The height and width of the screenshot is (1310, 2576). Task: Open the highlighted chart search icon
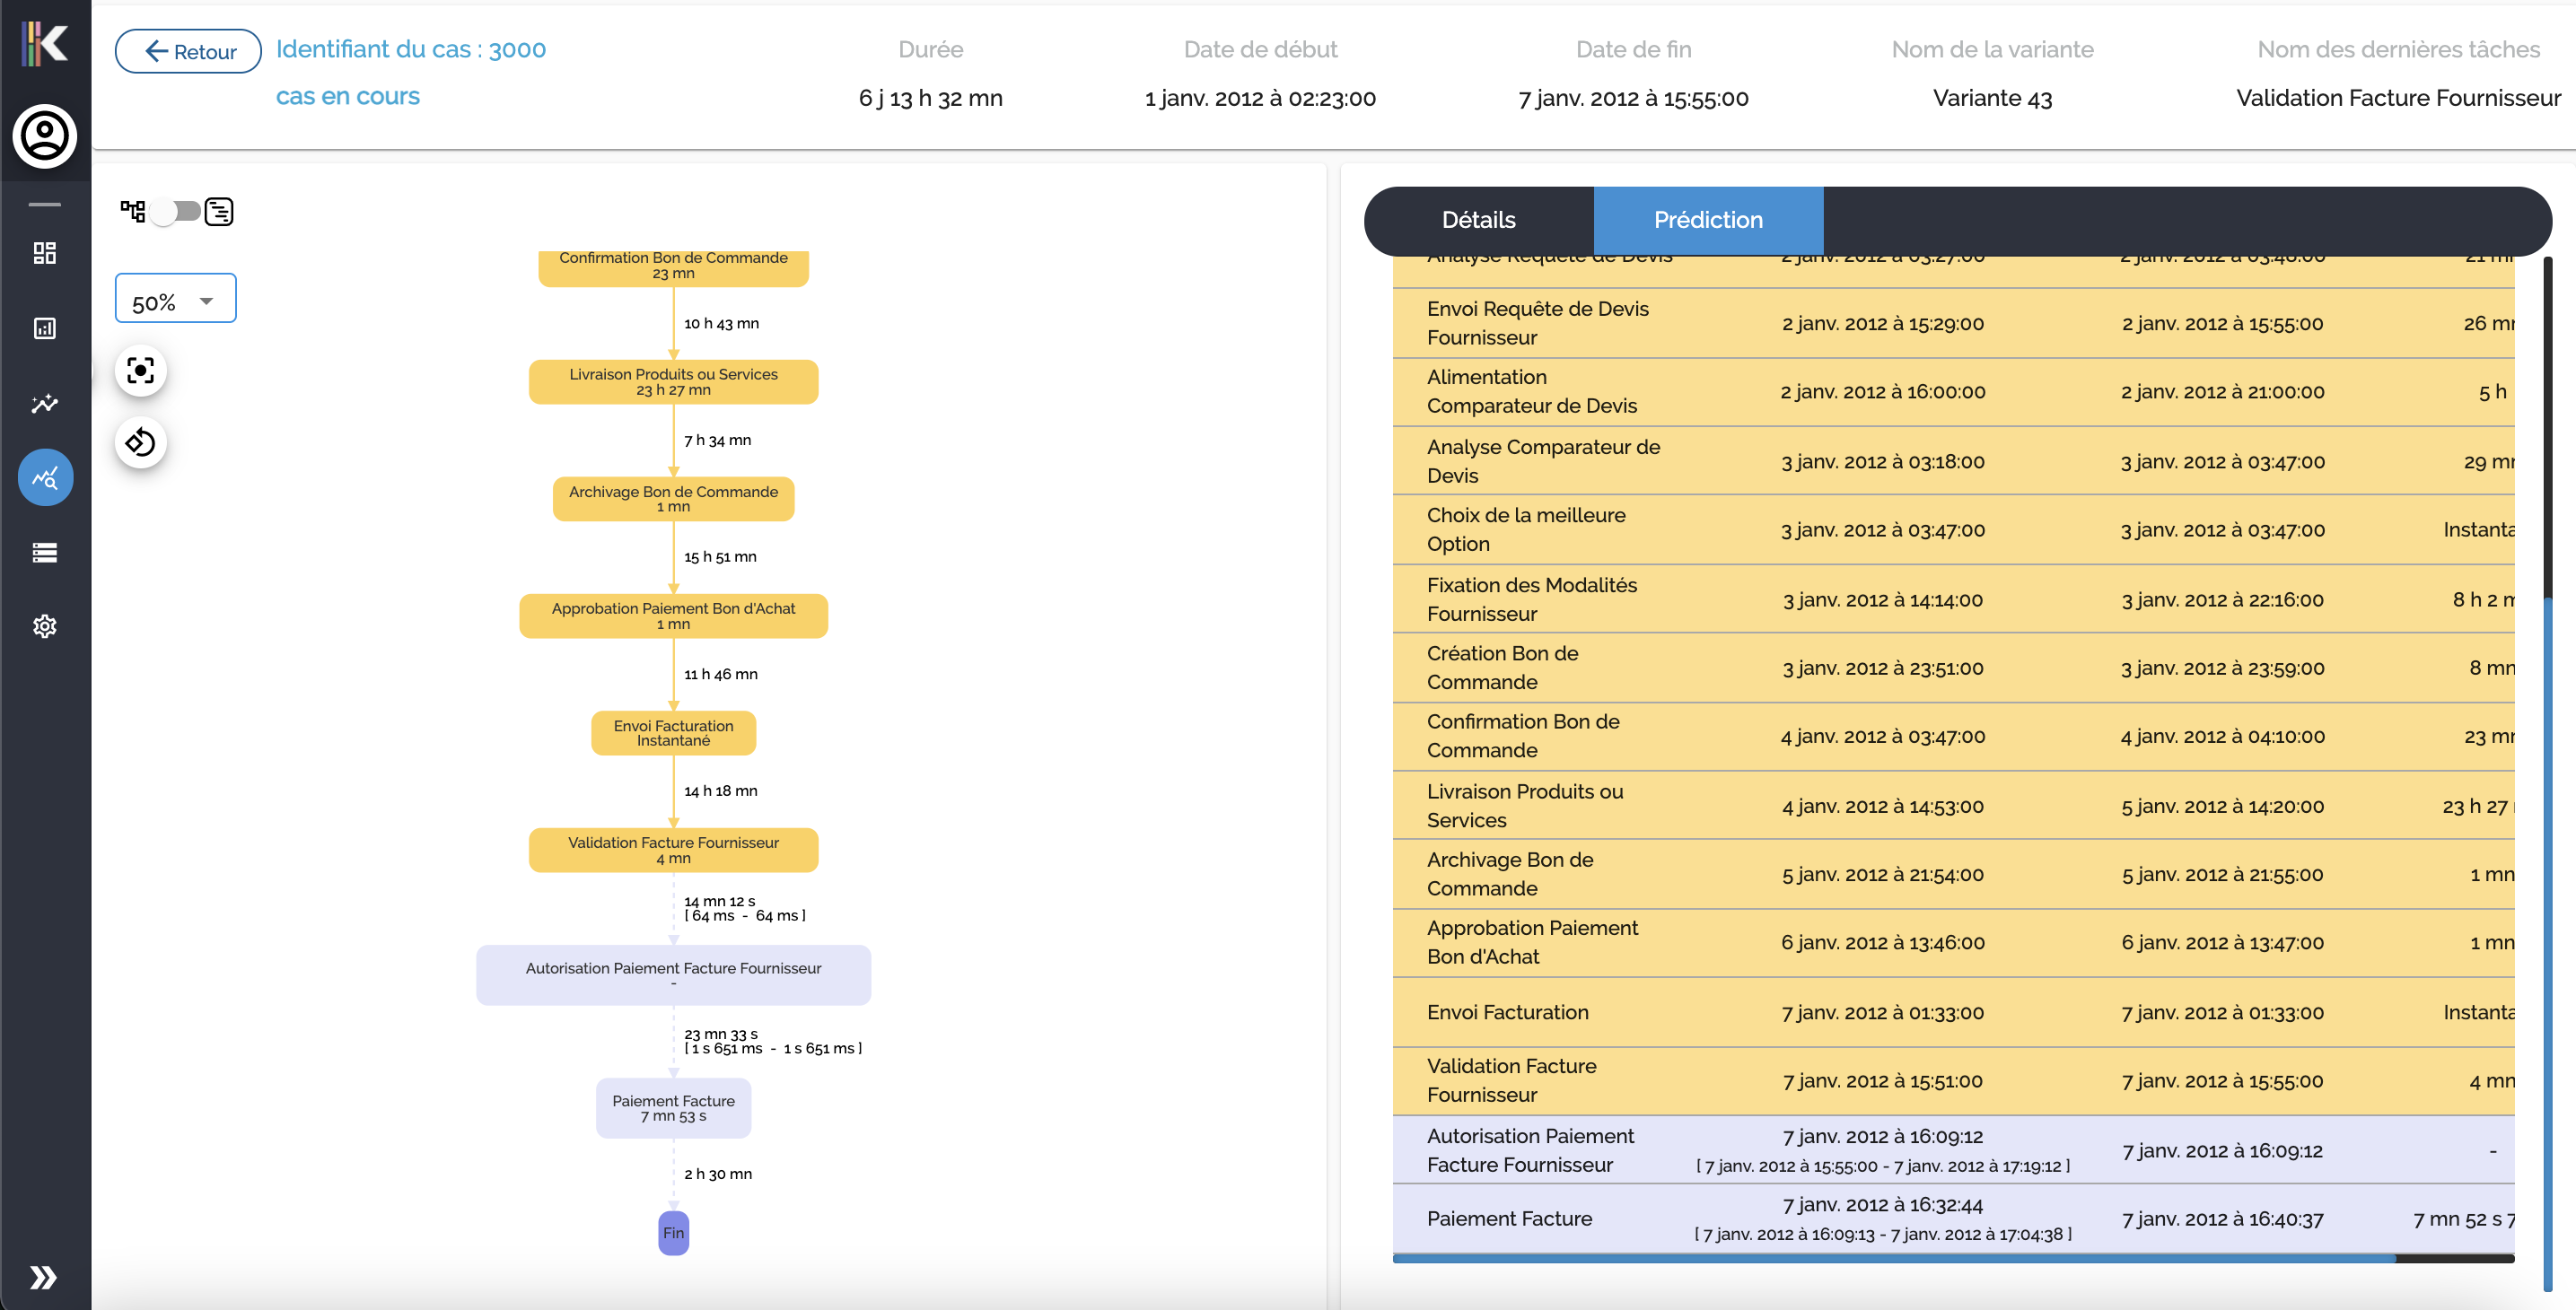pyautogui.click(x=45, y=478)
